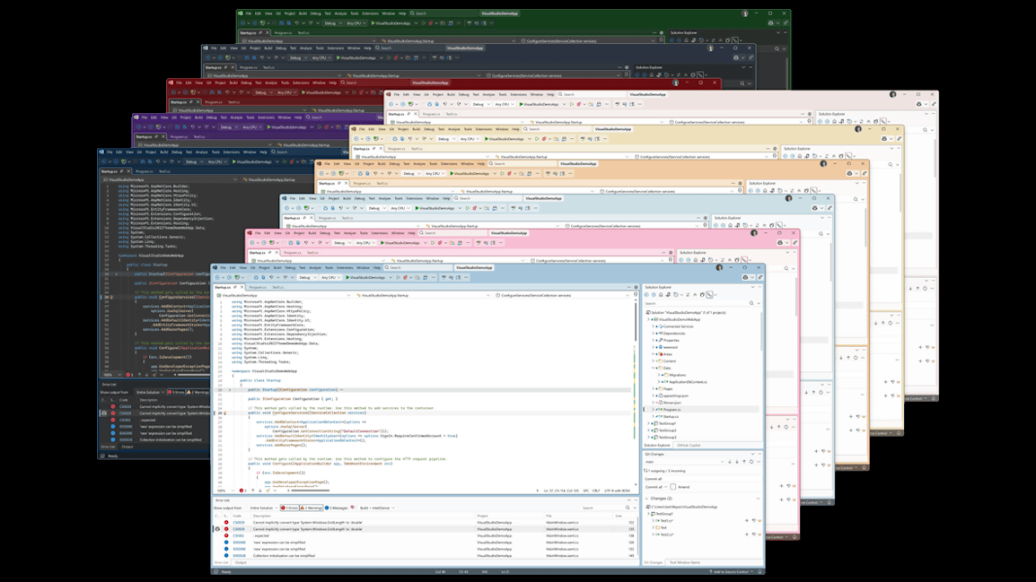The height and width of the screenshot is (582, 1036).
Task: Open the Git menu
Action: point(254,267)
